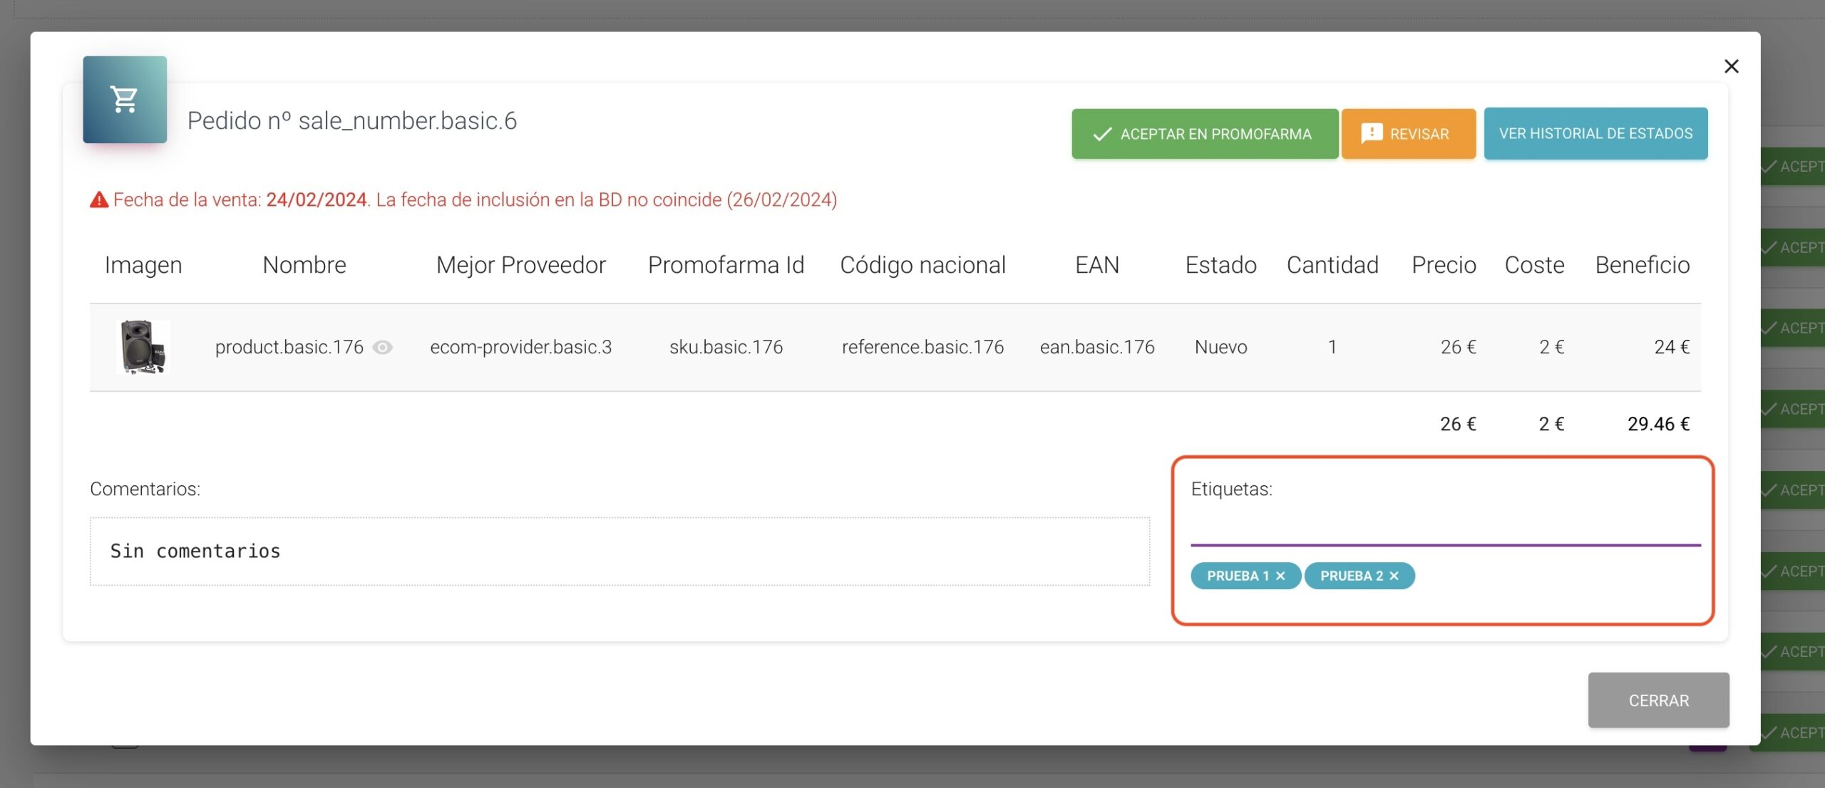
Task: Click the Beneficio column header
Action: [x=1642, y=265]
